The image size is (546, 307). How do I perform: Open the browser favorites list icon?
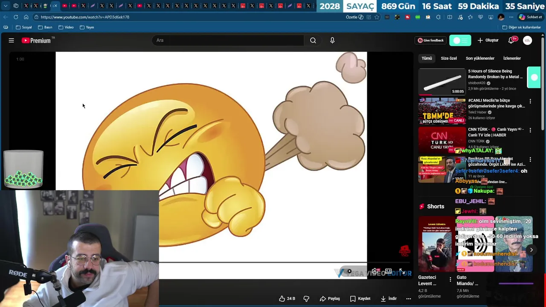[x=470, y=17]
